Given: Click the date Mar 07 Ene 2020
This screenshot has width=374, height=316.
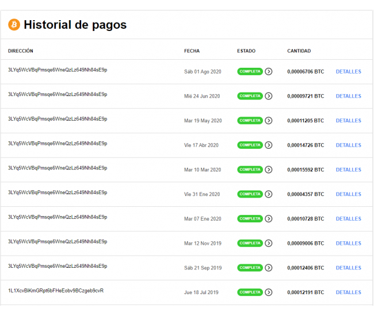Looking at the screenshot, I should (x=203, y=219).
